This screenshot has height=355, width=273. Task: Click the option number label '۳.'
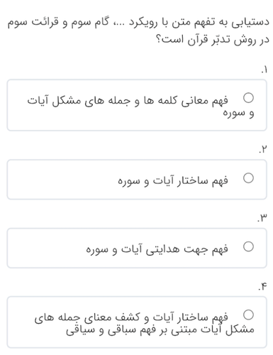(262, 218)
